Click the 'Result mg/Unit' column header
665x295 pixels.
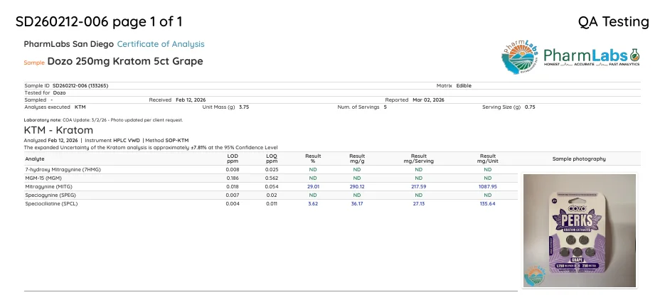point(488,159)
